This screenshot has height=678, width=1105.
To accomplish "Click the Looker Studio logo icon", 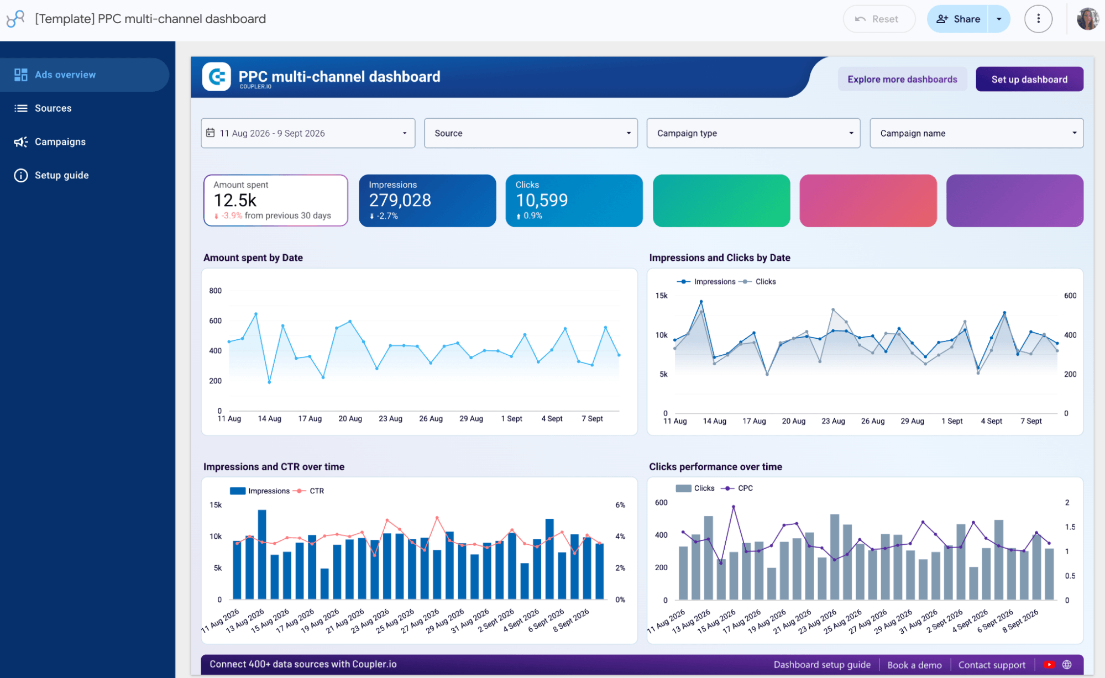I will (15, 19).
